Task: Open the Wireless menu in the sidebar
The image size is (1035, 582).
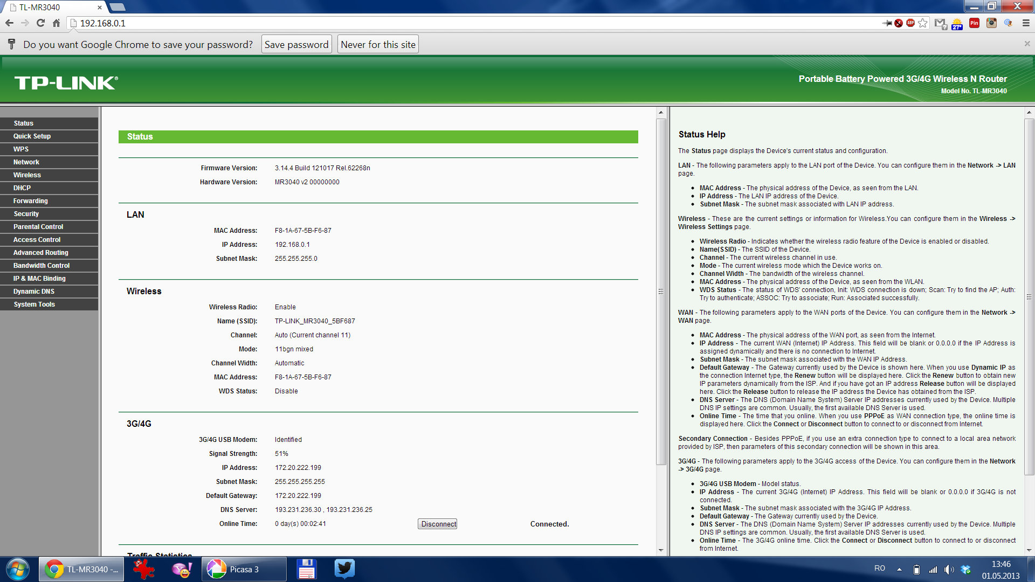Action: (x=27, y=175)
